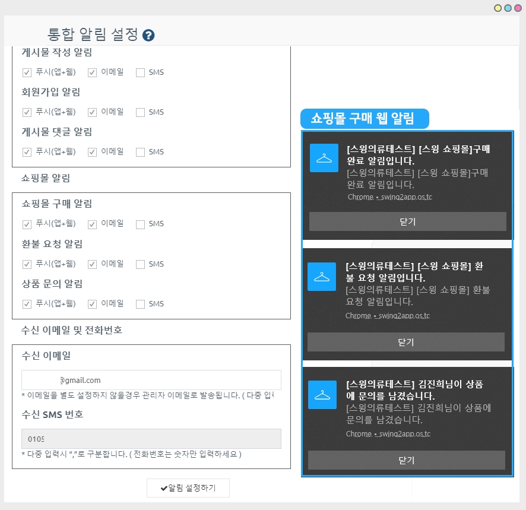Click the help question mark icon
This screenshot has height=510, width=526.
(149, 35)
